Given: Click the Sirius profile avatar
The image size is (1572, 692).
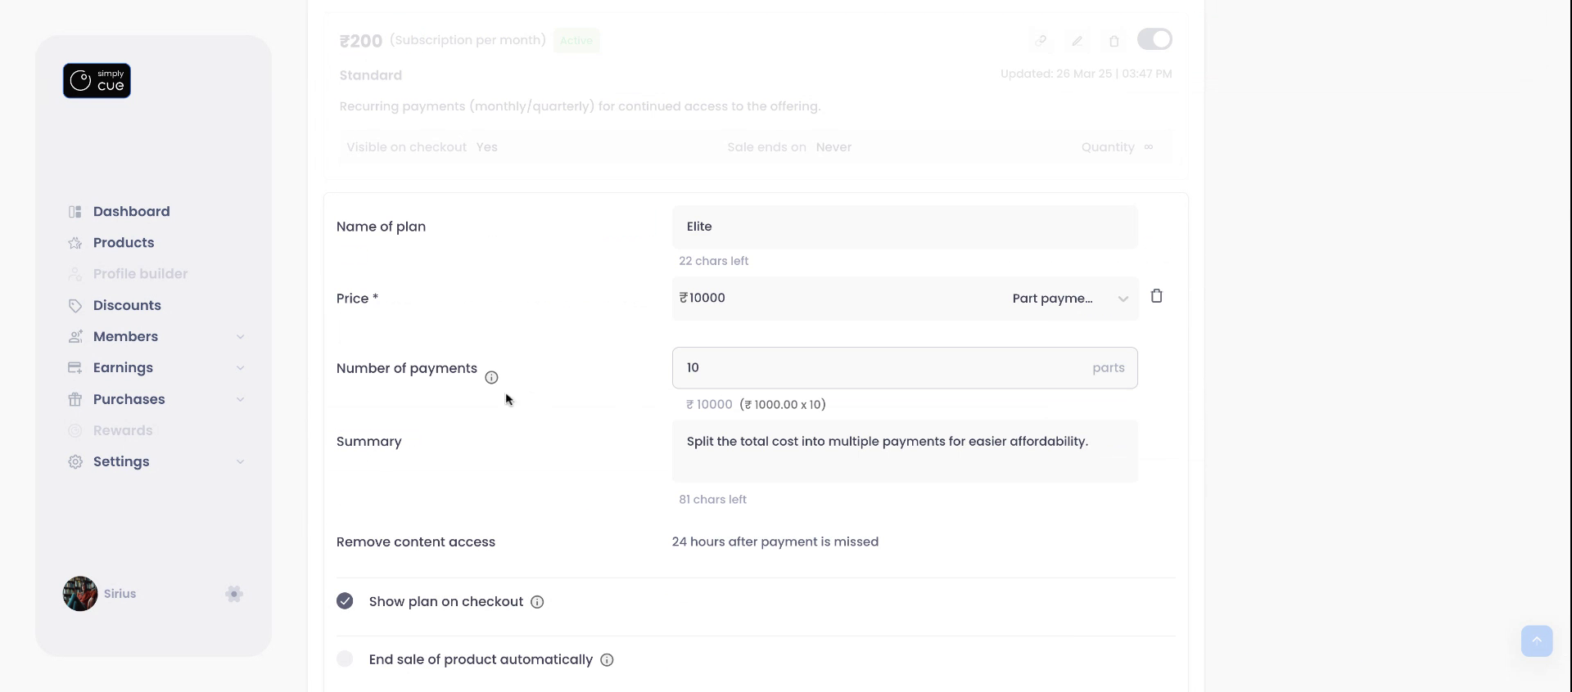Looking at the screenshot, I should 80,594.
